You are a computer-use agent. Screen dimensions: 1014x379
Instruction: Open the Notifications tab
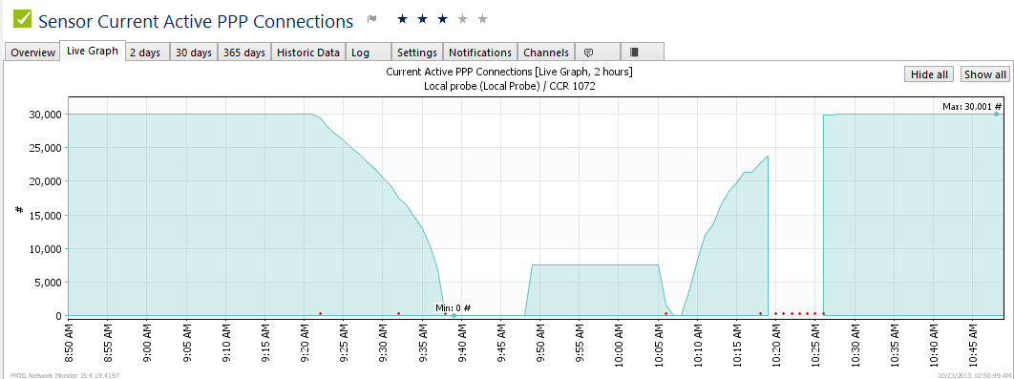click(x=480, y=53)
